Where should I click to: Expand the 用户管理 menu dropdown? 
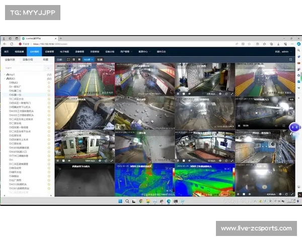[126, 52]
